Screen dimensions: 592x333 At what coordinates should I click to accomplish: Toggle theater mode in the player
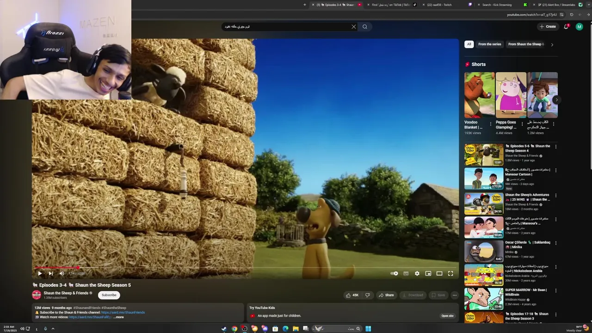(439, 273)
